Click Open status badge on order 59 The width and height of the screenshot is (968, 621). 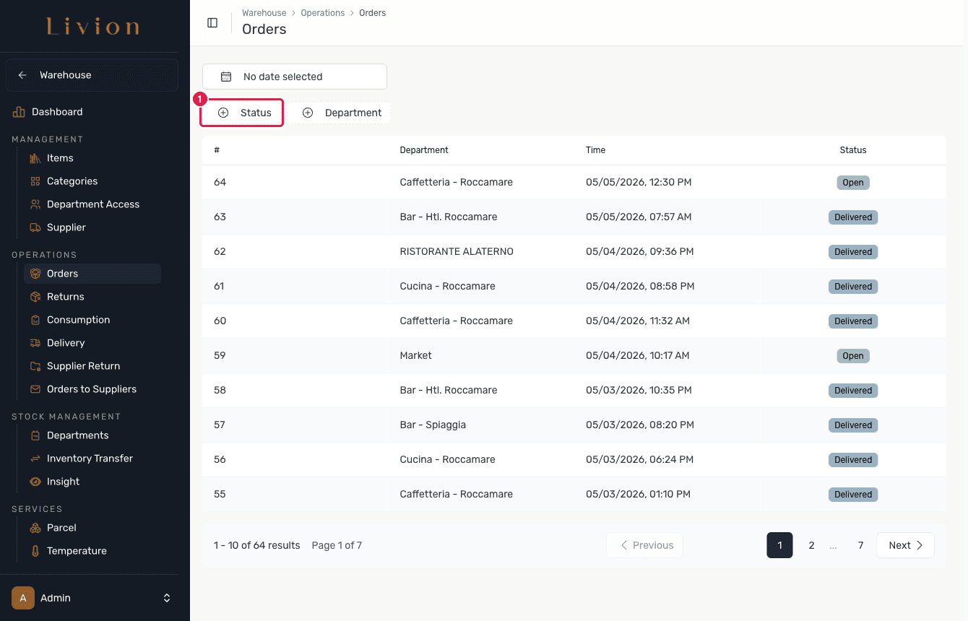pos(853,356)
